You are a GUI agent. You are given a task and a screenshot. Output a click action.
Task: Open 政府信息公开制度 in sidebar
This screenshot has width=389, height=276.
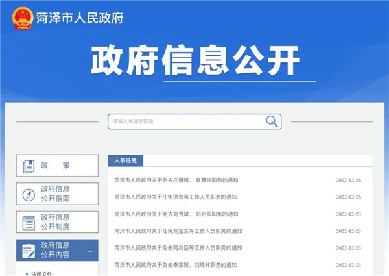(57, 222)
